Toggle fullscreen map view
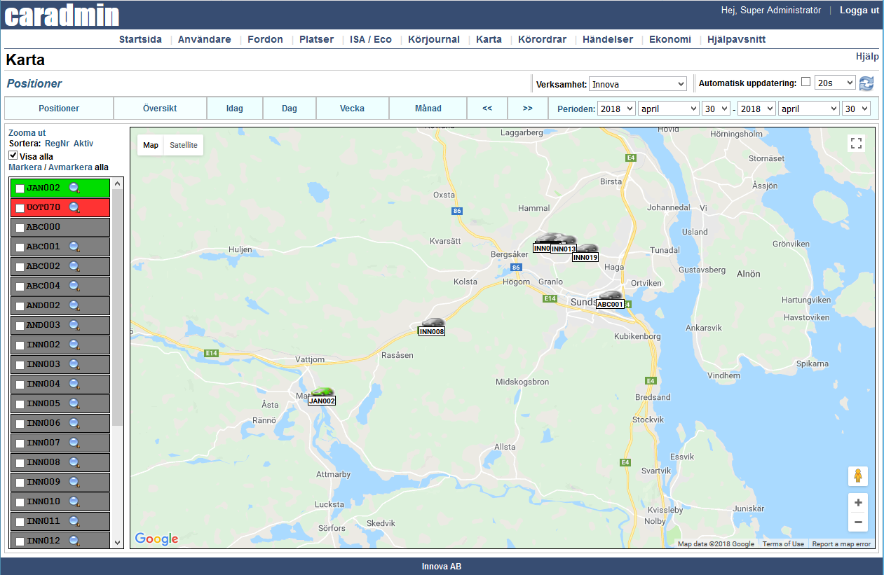884x575 pixels. 856,144
